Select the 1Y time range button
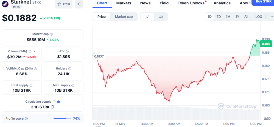Screen dimensions: 274x127 tap(237, 17)
